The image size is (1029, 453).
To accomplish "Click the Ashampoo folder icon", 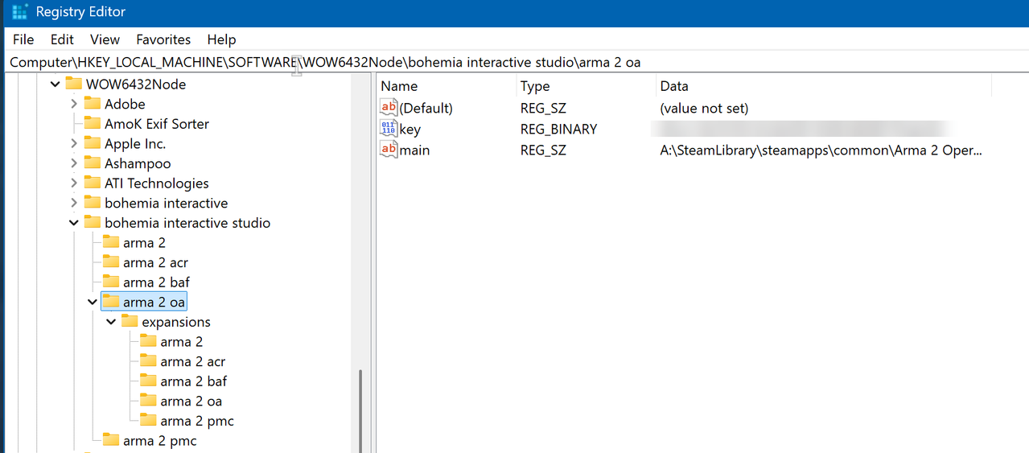I will 92,163.
